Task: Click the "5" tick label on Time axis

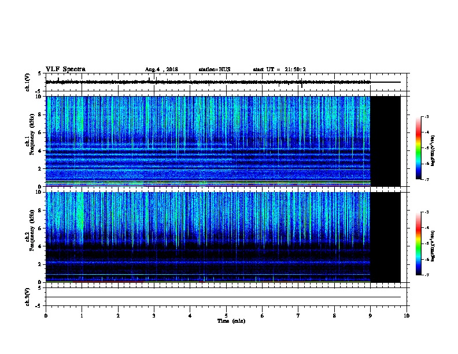Action: tap(226, 315)
